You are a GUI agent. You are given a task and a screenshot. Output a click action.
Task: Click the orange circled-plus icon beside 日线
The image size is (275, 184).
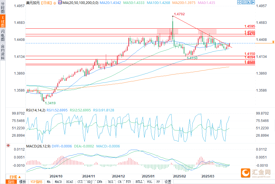(x=55, y=3)
